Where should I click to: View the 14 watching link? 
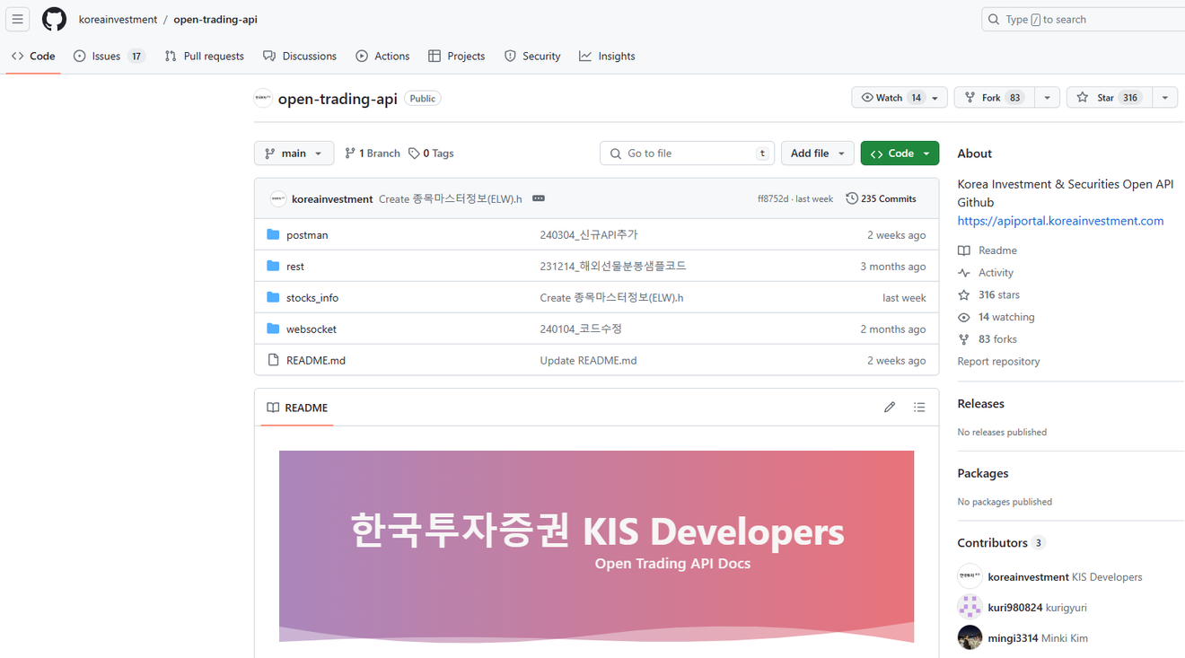(x=996, y=317)
